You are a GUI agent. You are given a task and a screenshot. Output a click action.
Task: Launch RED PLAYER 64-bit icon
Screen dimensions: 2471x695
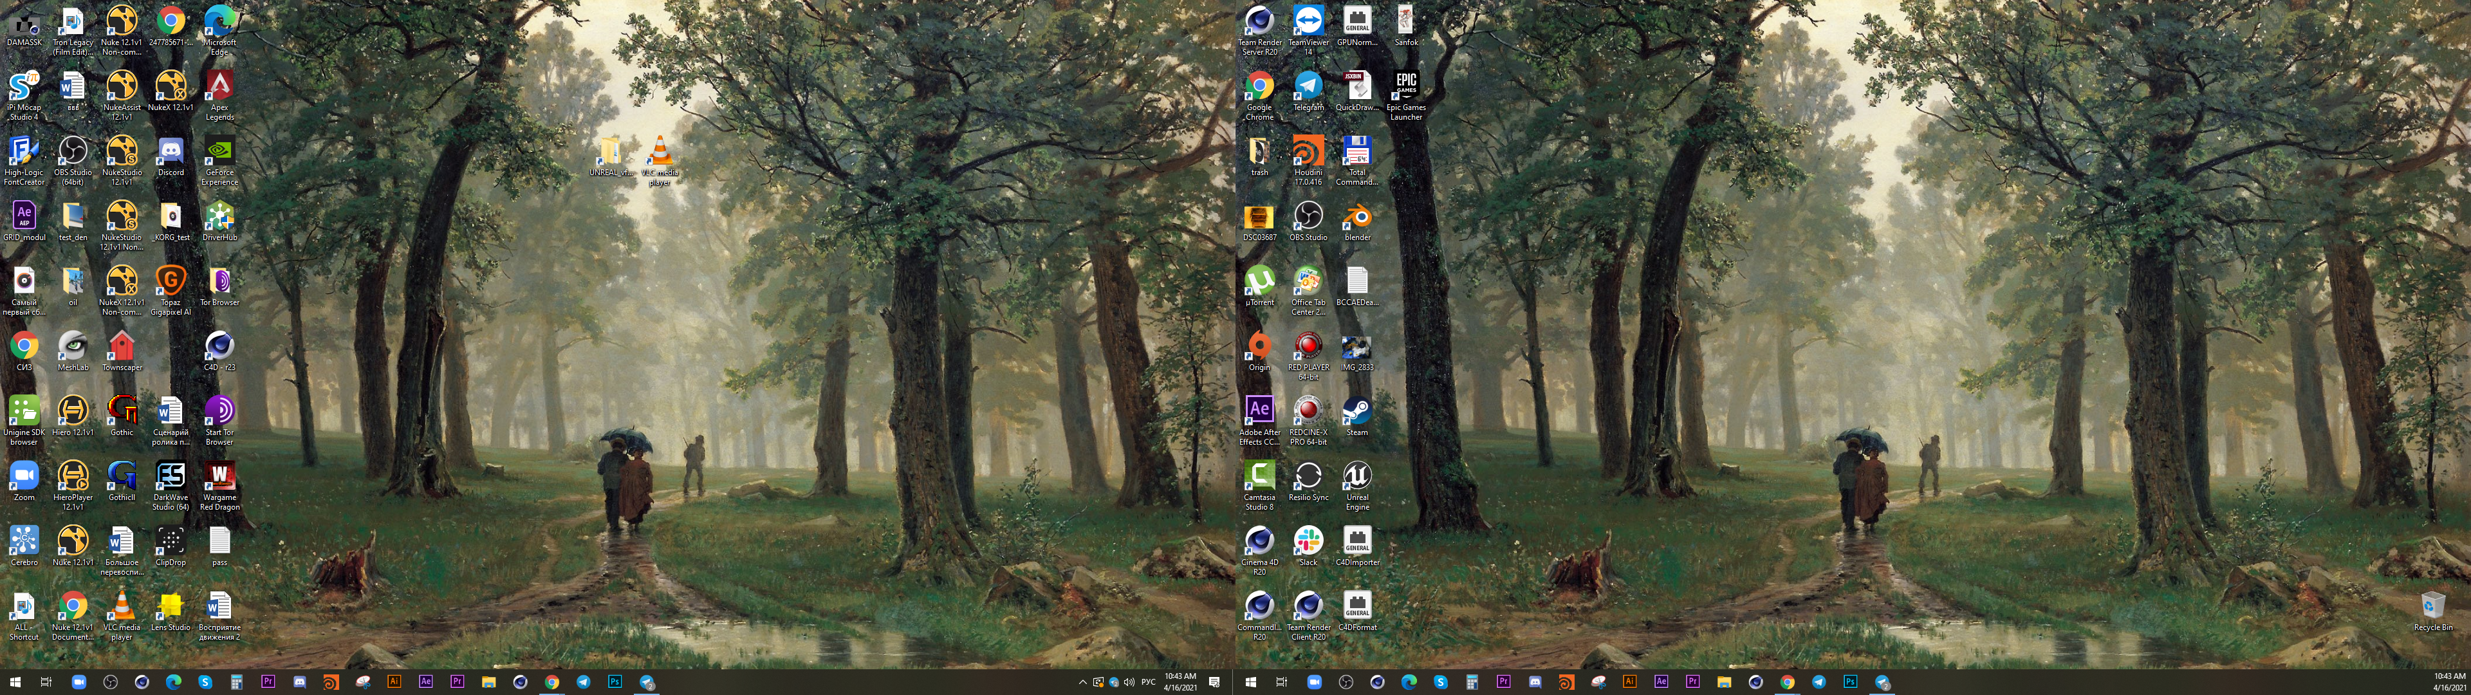(x=1308, y=355)
